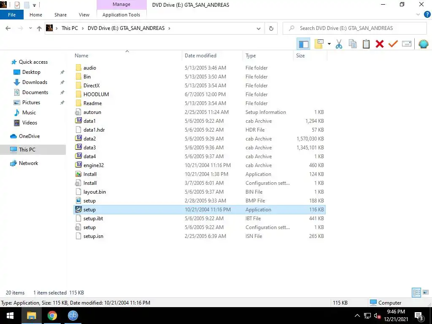Open Classic Shell settings shell icon
Viewport: 432px width, 324px height.
pyautogui.click(x=424, y=44)
